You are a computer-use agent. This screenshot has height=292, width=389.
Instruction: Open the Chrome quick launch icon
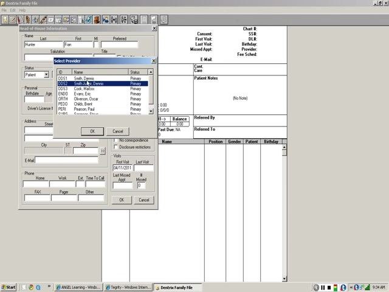tap(31, 287)
